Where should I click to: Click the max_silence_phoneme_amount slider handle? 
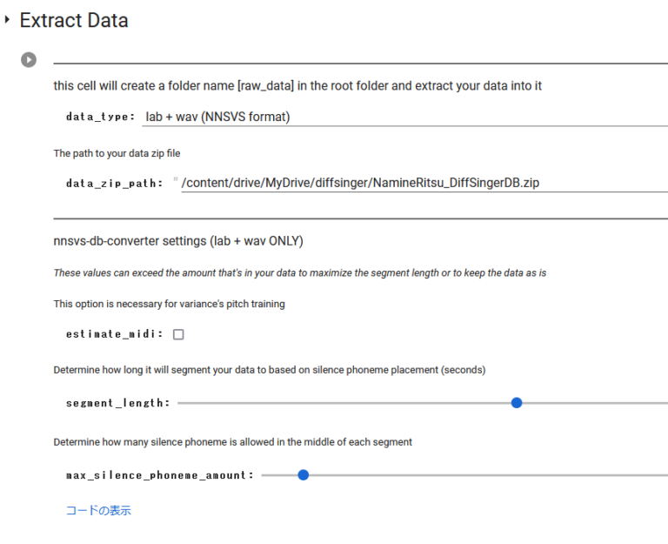pyautogui.click(x=303, y=475)
